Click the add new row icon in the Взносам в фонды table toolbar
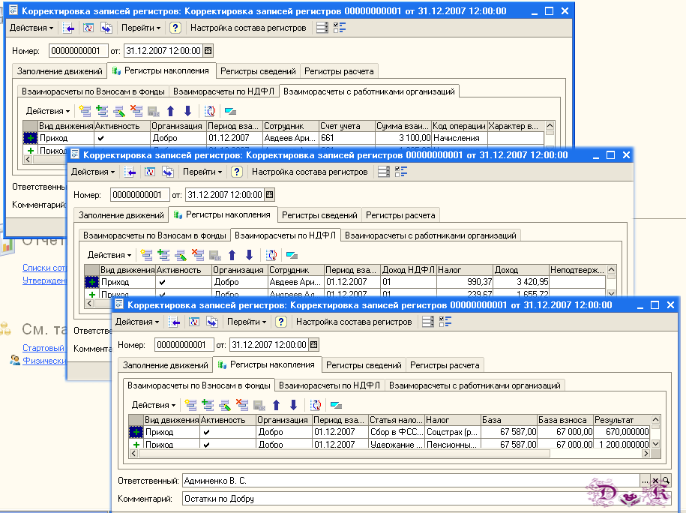Image resolution: width=686 pixels, height=513 pixels. tap(190, 405)
